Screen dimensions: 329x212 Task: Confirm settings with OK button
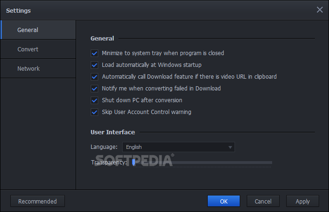[x=224, y=201]
